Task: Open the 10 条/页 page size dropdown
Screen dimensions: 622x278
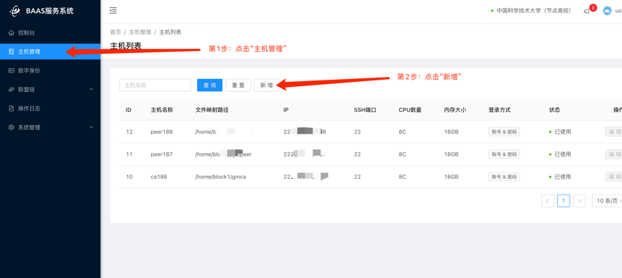Action: coord(607,201)
